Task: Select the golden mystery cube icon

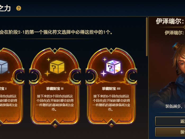Action: (57, 67)
